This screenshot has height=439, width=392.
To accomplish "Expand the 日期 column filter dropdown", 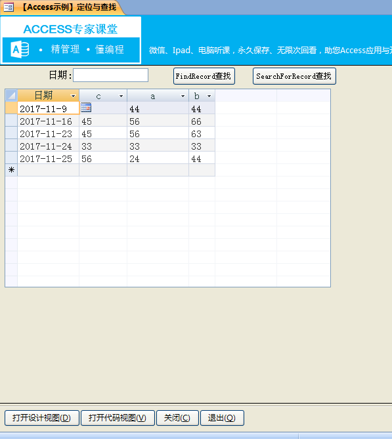I will coord(73,96).
